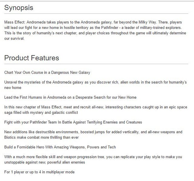Click the Product Features heading
This screenshot has height=181, width=194.
coord(32,58)
